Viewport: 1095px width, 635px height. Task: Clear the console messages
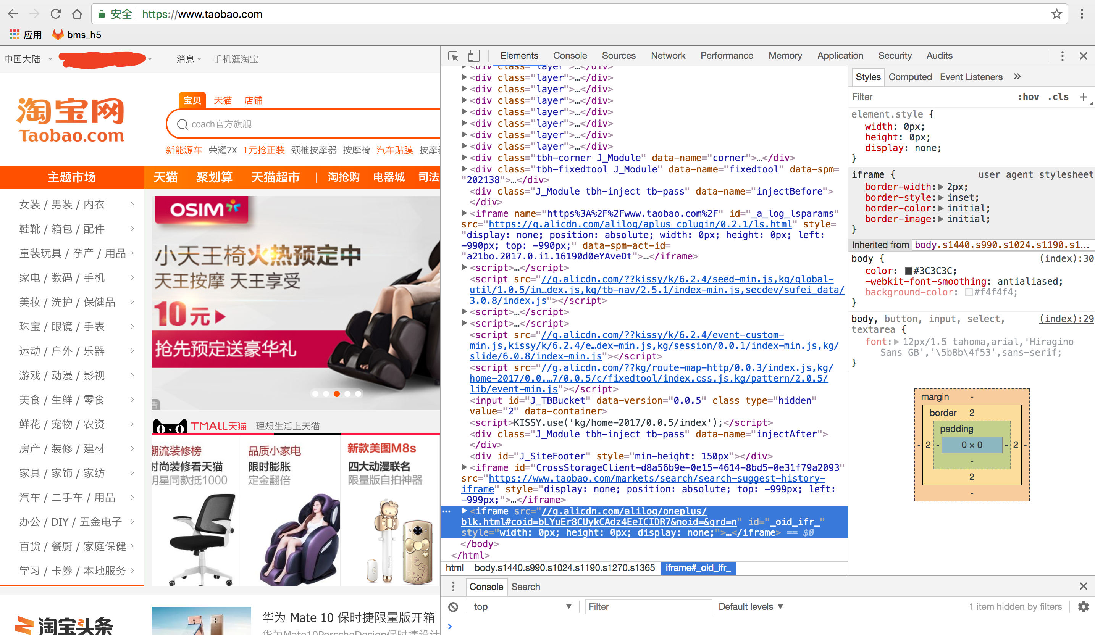(x=453, y=606)
